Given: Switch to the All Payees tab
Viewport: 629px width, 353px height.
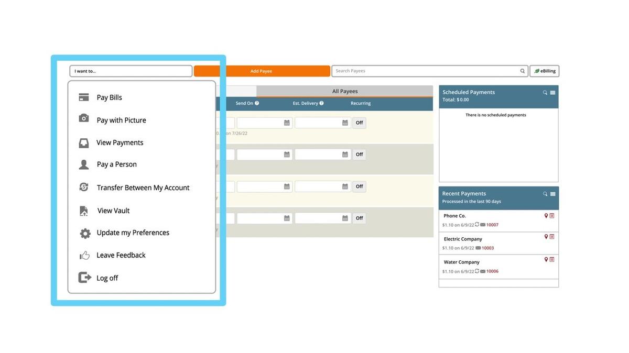Looking at the screenshot, I should pyautogui.click(x=345, y=91).
